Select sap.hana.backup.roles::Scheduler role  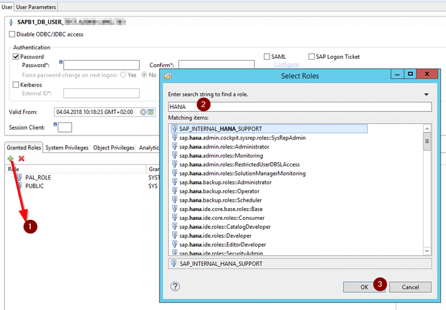(x=221, y=200)
